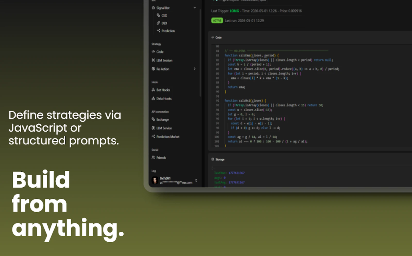Click the Re-Action icon
The height and width of the screenshot is (256, 412).
(x=153, y=69)
